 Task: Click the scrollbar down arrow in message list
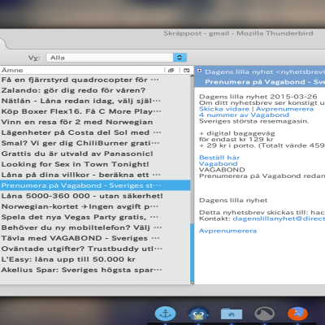pyautogui.click(x=193, y=283)
